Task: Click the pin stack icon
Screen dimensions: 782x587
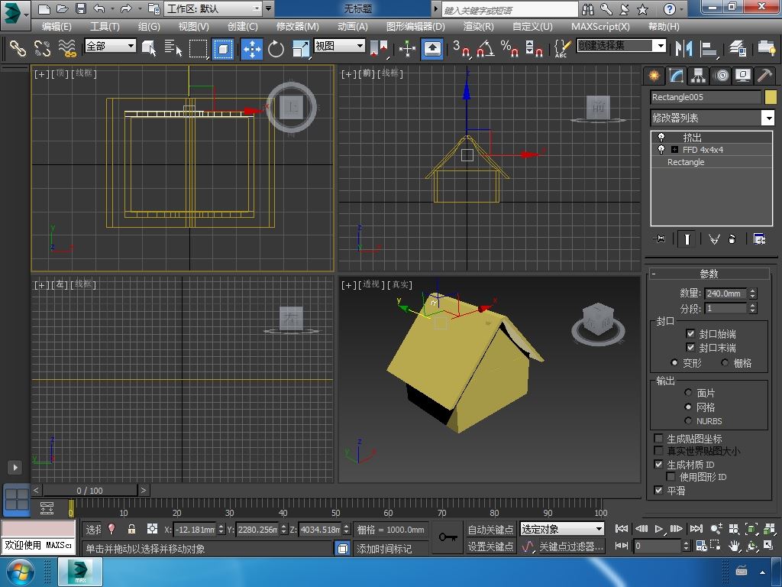Action: coord(660,239)
